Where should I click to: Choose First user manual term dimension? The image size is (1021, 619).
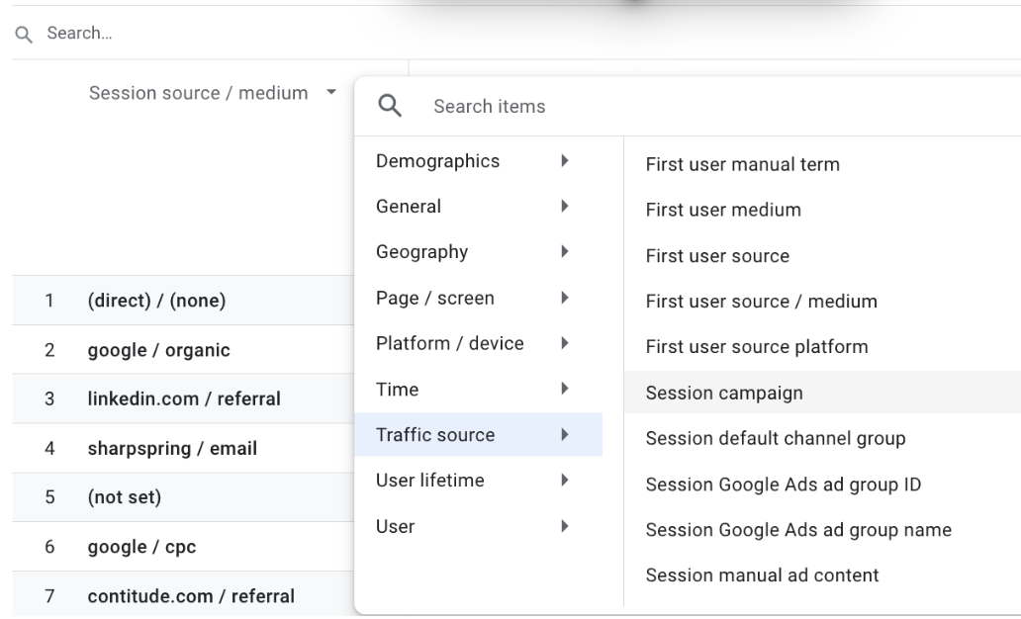click(742, 165)
